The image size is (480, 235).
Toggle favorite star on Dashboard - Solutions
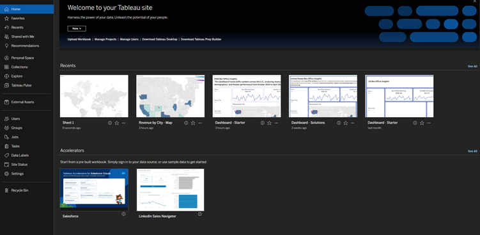(x=346, y=123)
